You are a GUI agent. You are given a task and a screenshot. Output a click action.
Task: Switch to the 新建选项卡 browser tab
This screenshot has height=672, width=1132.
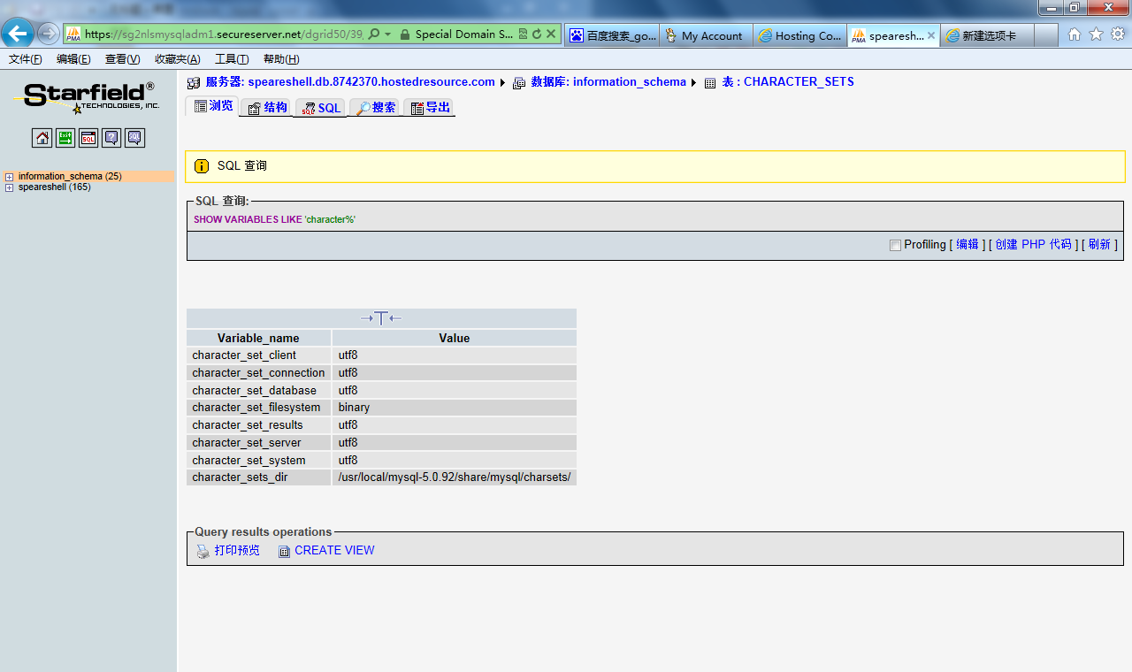tap(987, 35)
